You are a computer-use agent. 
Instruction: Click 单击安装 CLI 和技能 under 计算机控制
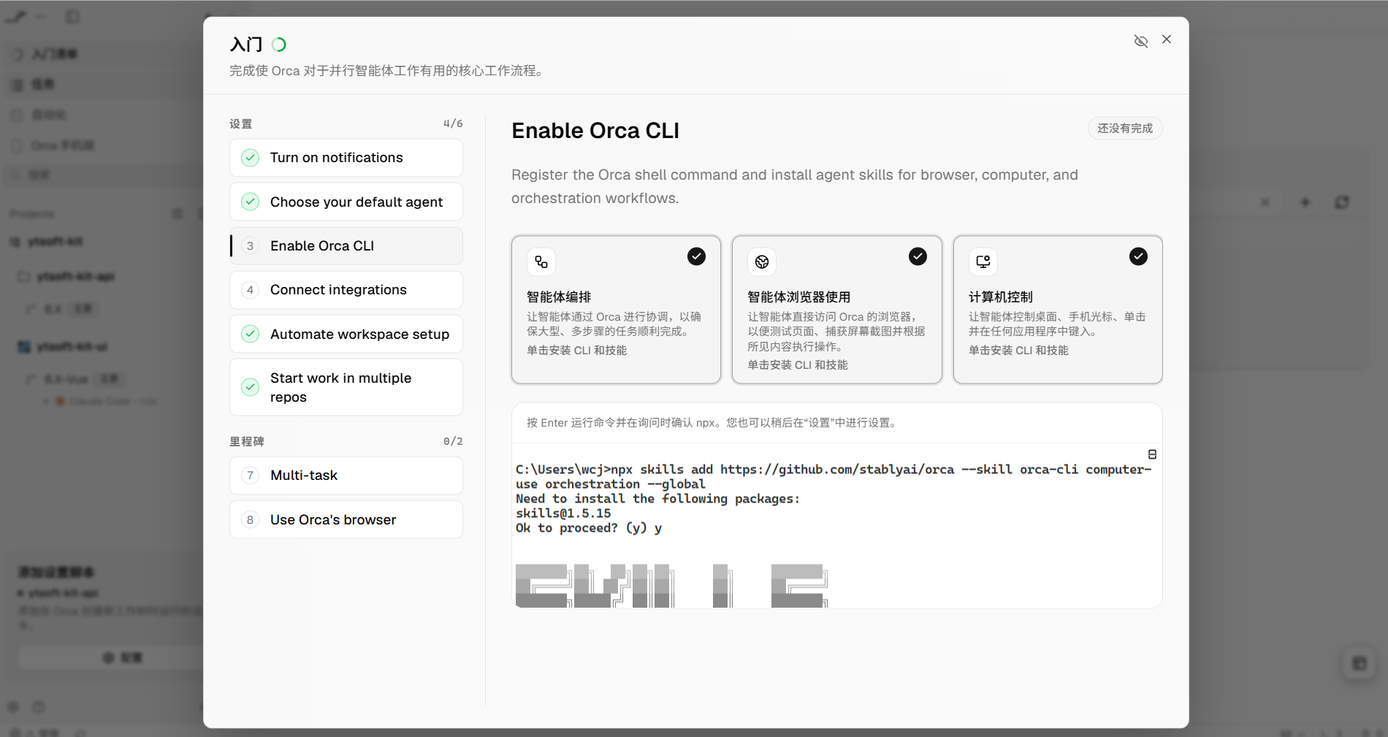coord(1018,351)
